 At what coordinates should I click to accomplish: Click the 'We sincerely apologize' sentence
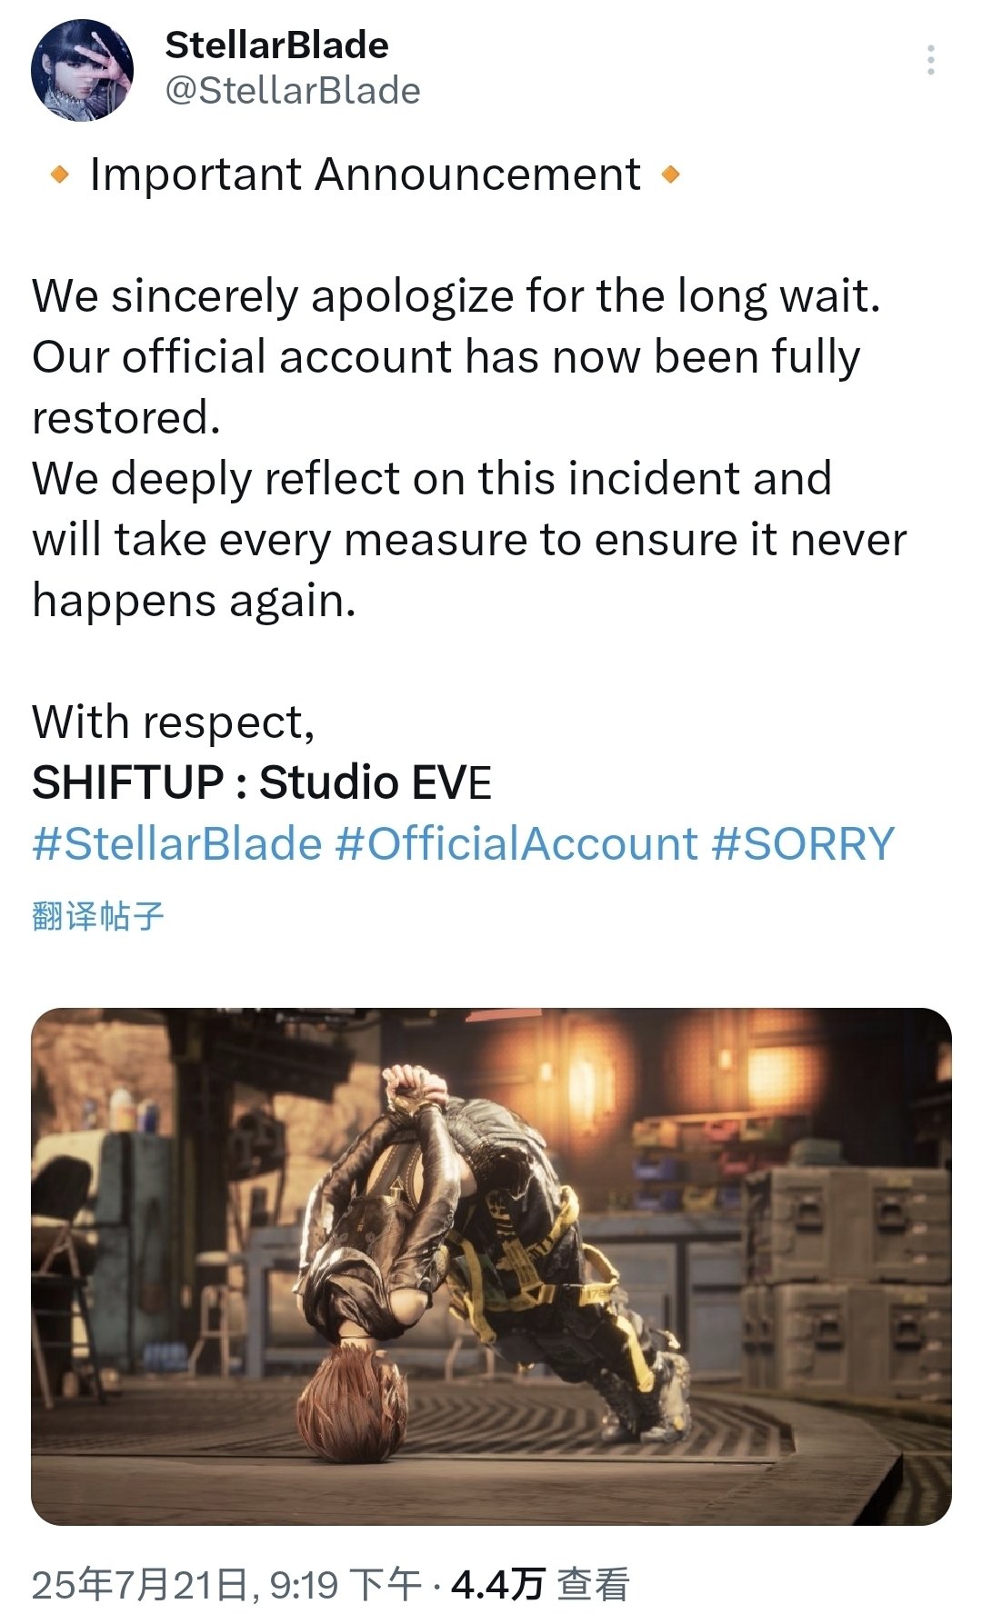point(456,296)
